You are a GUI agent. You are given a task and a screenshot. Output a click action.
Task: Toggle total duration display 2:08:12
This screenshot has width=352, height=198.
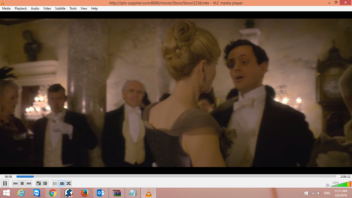click(345, 177)
